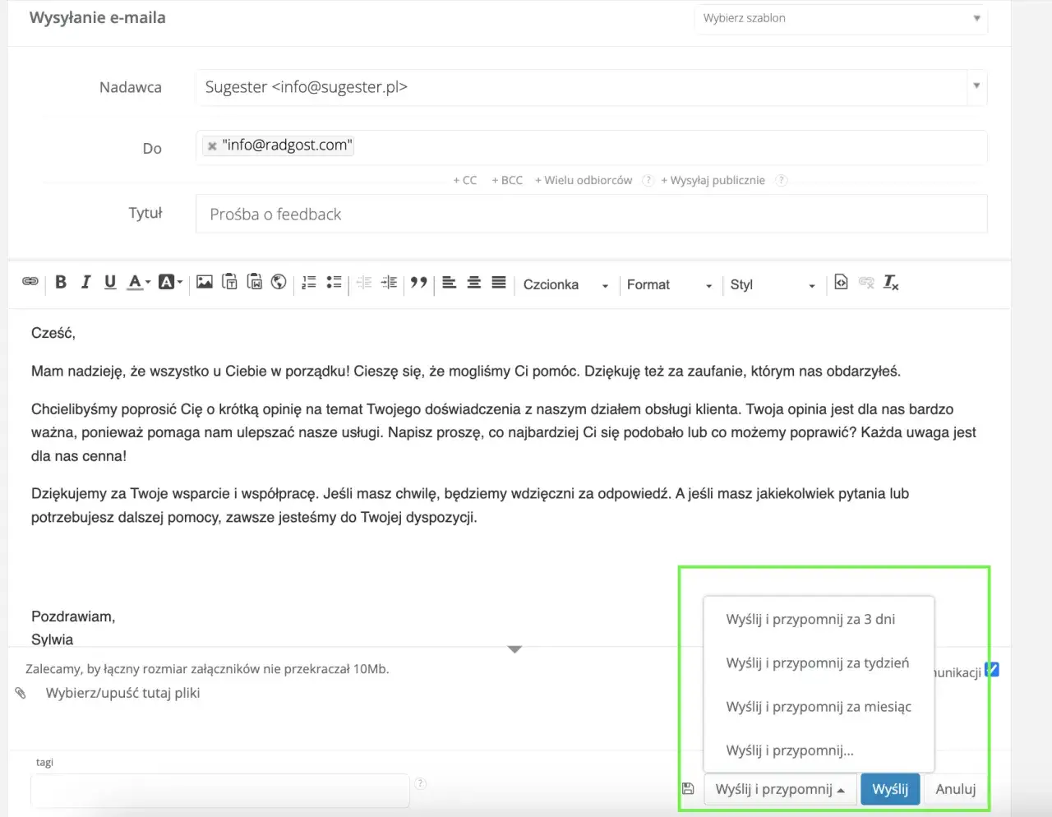1052x817 pixels.
Task: Toggle bold formatting in the editor
Action: (x=61, y=283)
